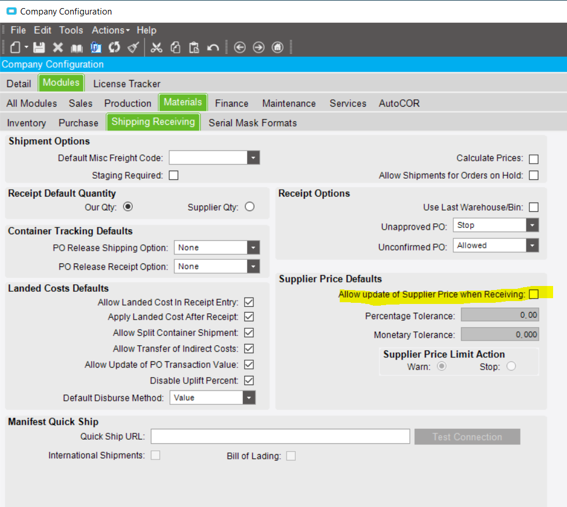Switch to the License Tracker tab
The height and width of the screenshot is (507, 567).
pyautogui.click(x=126, y=84)
